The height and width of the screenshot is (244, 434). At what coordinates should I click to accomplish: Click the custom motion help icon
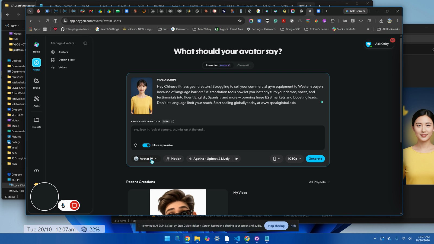click(173, 121)
